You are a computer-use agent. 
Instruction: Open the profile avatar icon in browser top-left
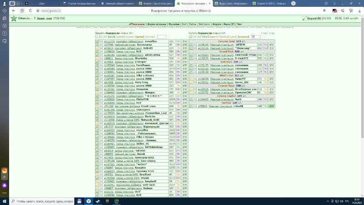[x=4, y=4]
